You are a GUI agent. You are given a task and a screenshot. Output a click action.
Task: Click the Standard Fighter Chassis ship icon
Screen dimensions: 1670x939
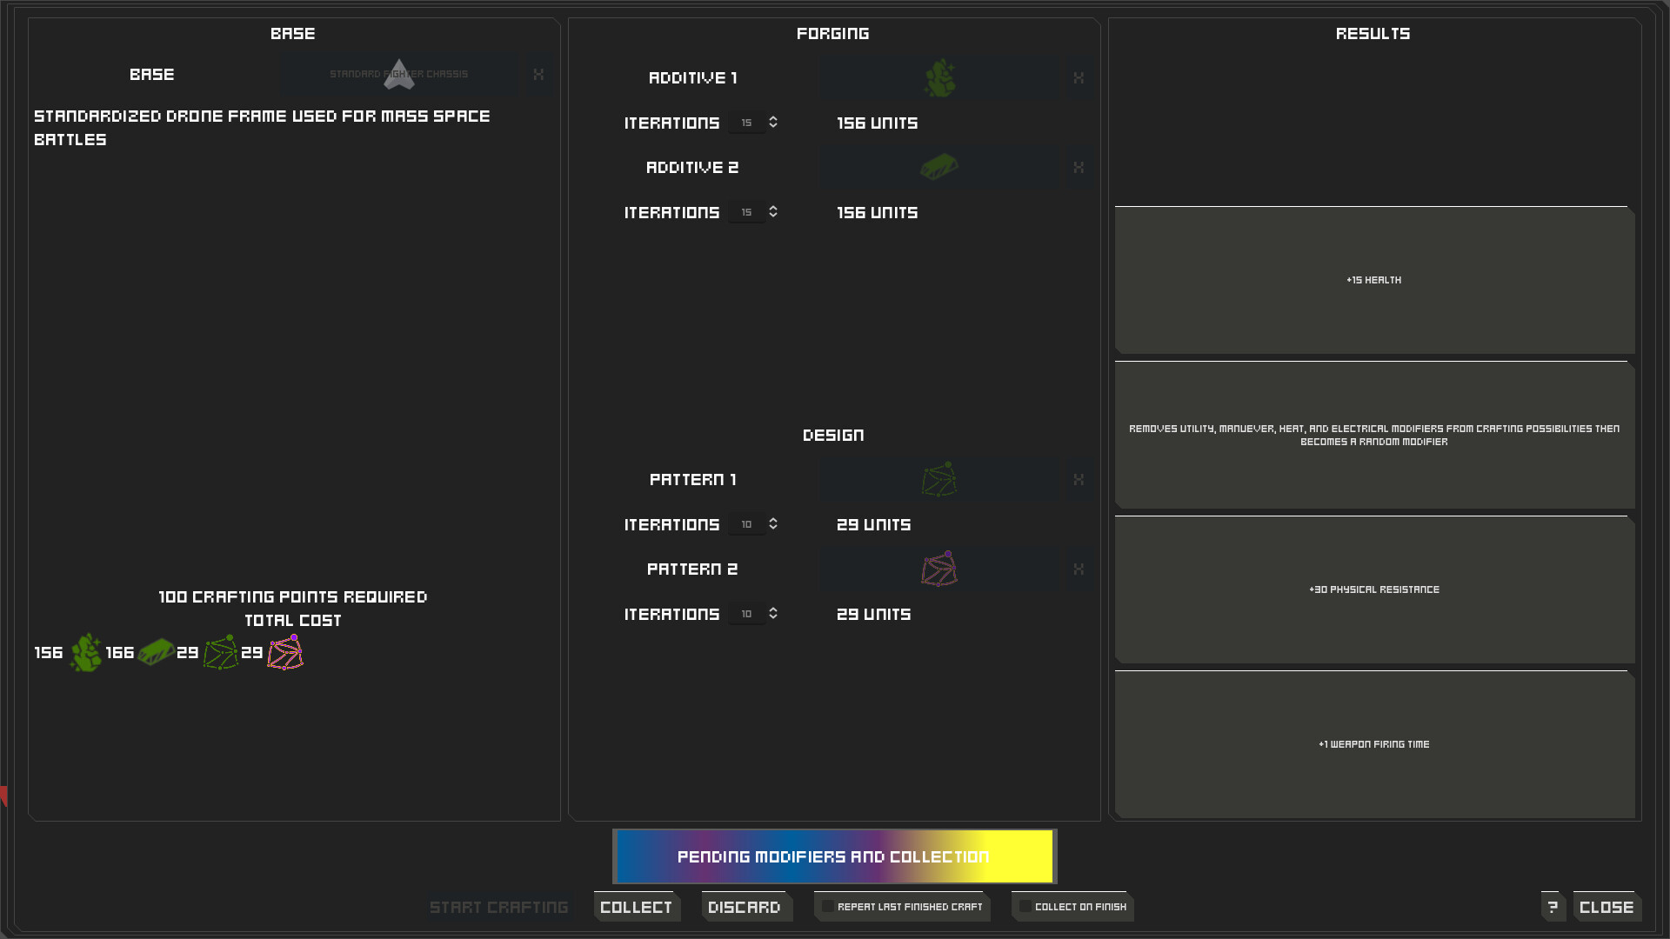(x=399, y=74)
